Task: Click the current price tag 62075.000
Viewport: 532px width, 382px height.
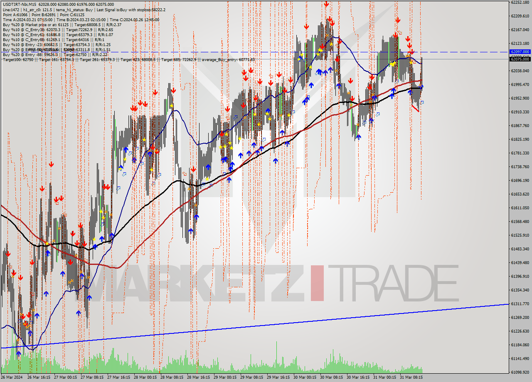Action: click(x=520, y=59)
